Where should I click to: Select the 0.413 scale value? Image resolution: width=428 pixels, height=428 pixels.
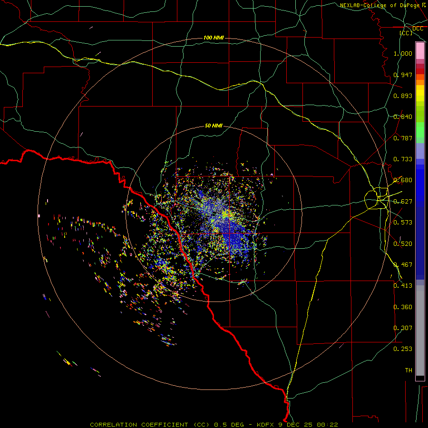point(403,286)
